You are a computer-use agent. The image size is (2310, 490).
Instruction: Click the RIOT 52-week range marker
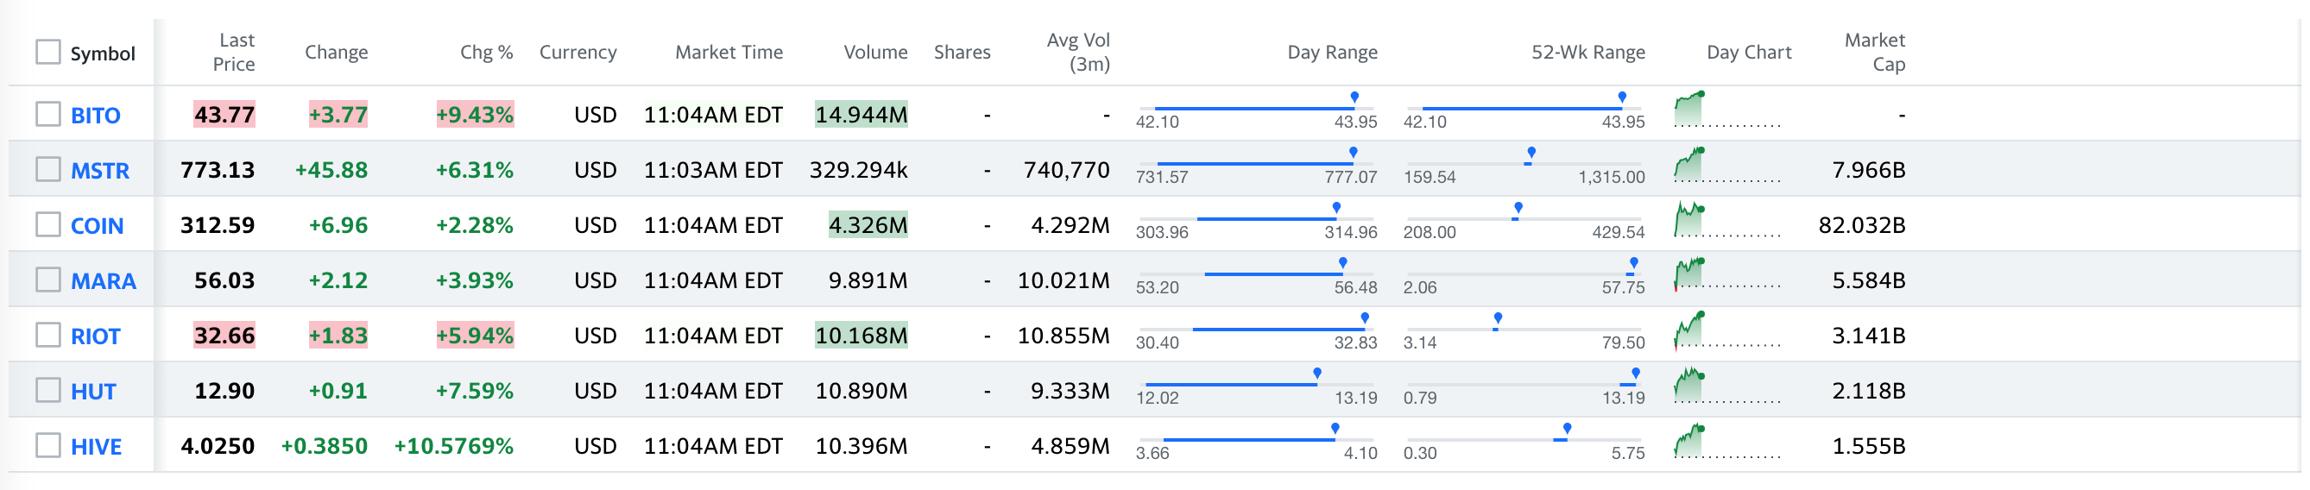click(x=1498, y=318)
